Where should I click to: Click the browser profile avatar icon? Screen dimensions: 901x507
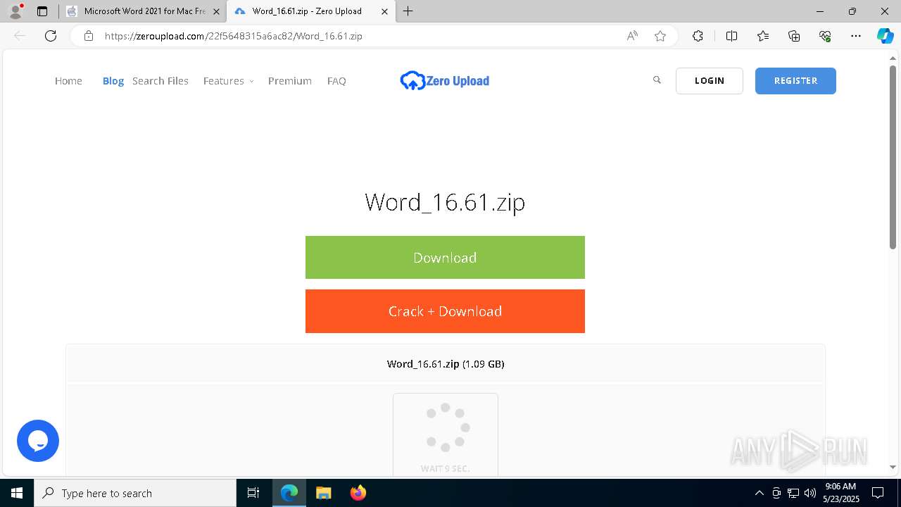point(15,11)
